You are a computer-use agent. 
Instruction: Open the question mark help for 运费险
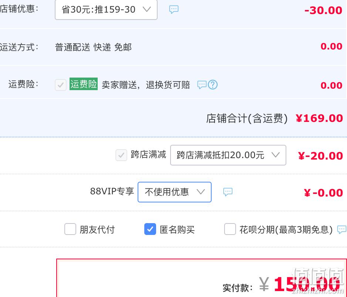click(x=213, y=85)
